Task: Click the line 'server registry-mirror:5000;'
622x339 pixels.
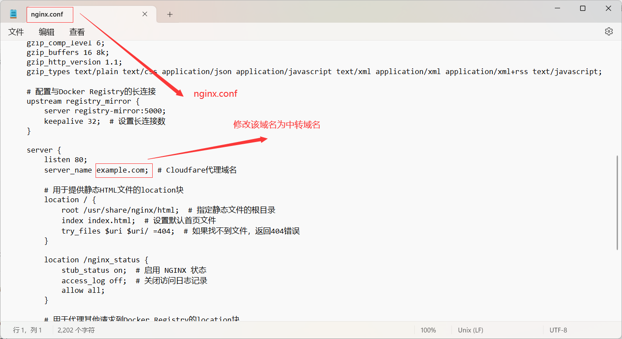Action: [105, 111]
